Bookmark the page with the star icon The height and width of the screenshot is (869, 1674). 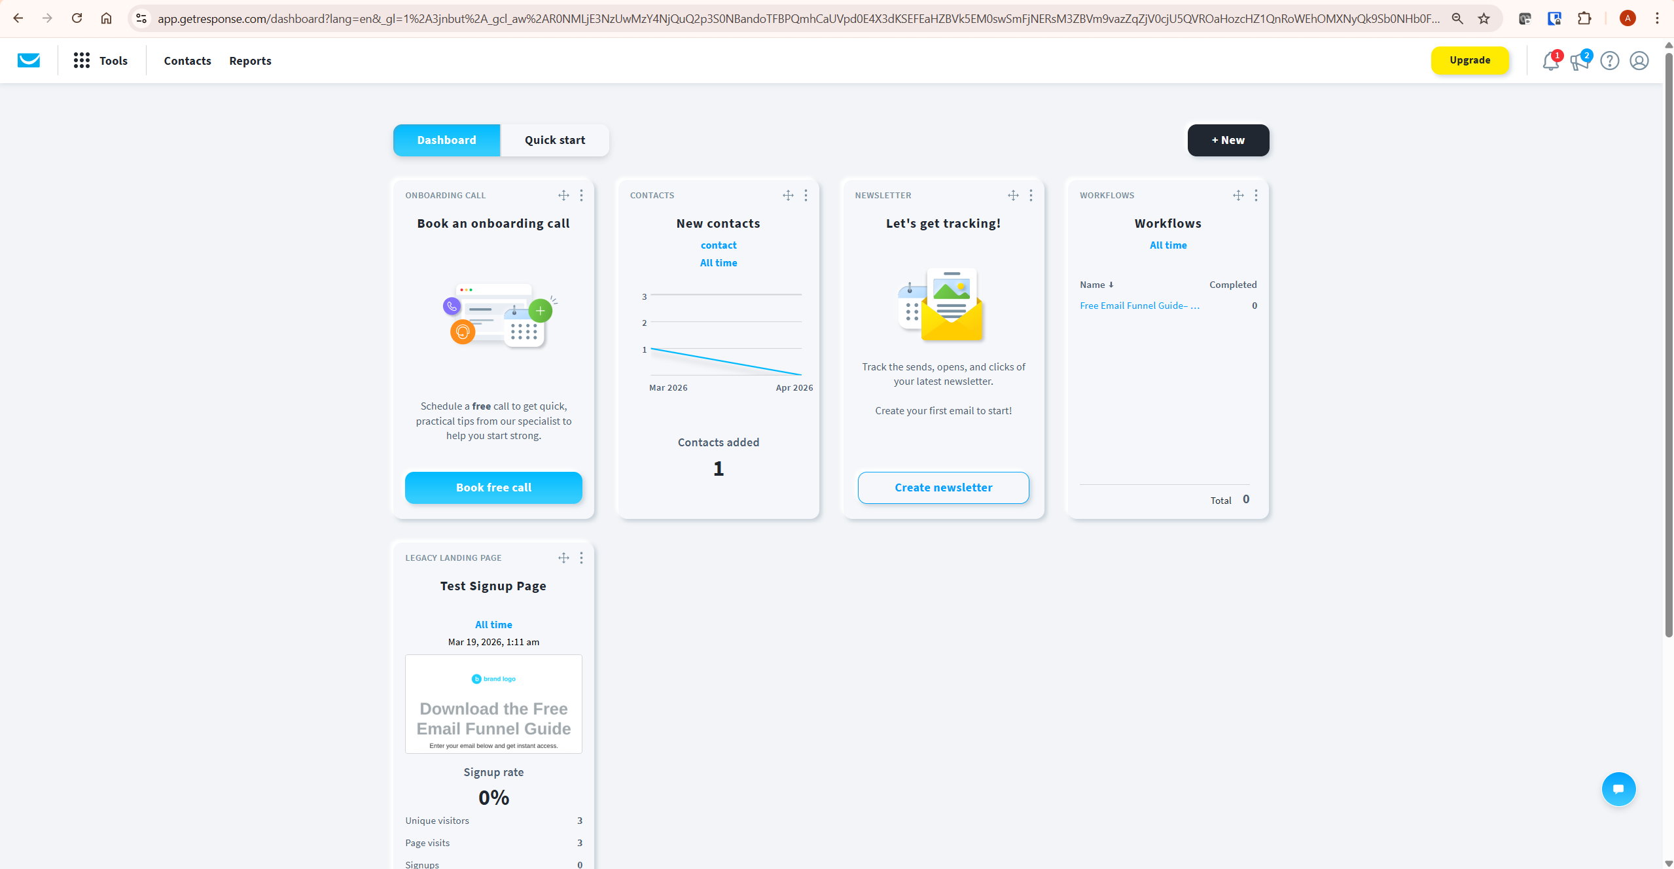point(1483,18)
